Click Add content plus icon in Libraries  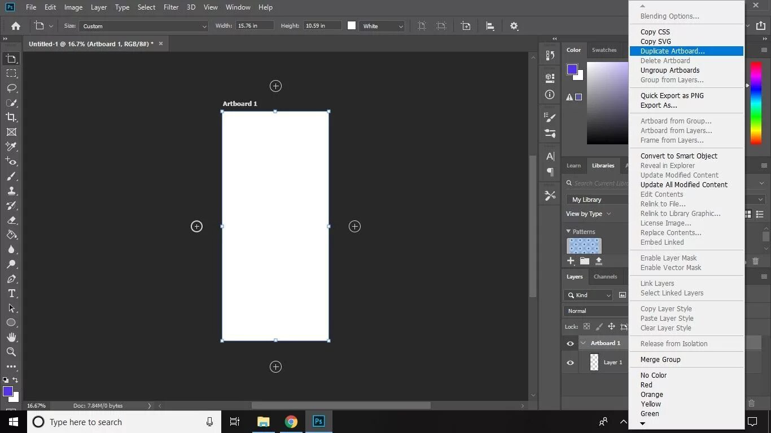pos(571,261)
